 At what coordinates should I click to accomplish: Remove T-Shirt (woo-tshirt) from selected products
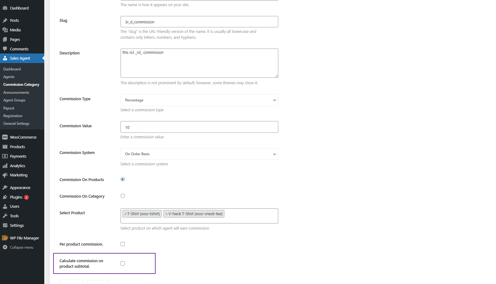125,214
